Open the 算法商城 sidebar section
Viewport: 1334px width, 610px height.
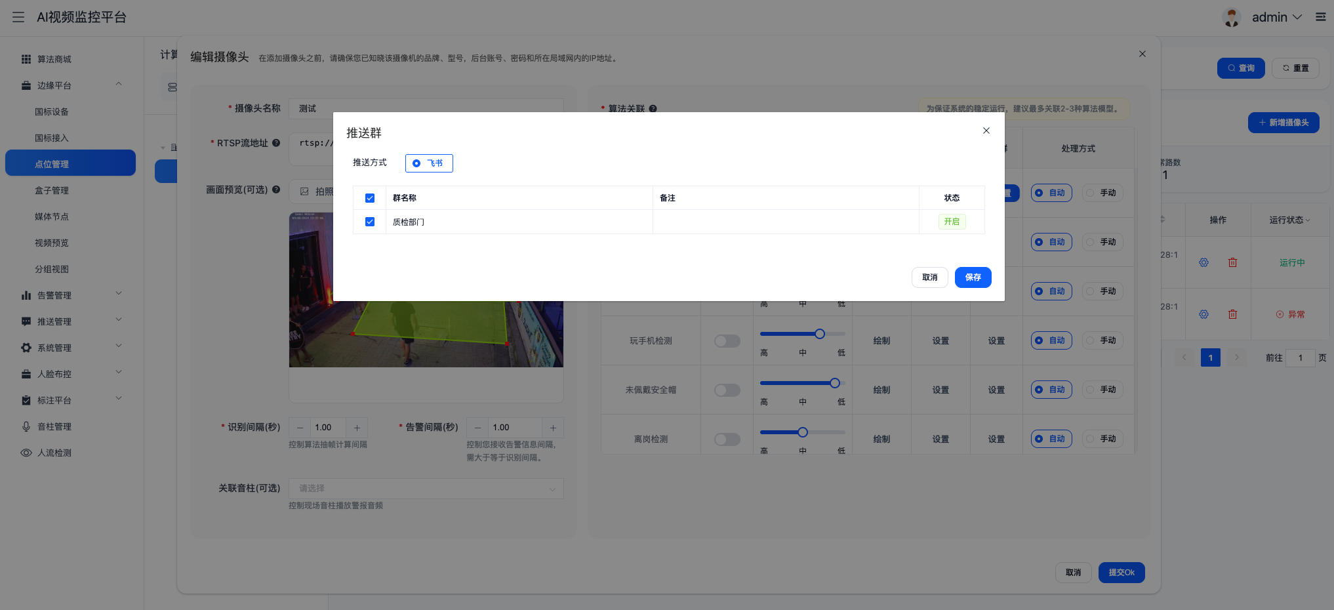pyautogui.click(x=55, y=59)
